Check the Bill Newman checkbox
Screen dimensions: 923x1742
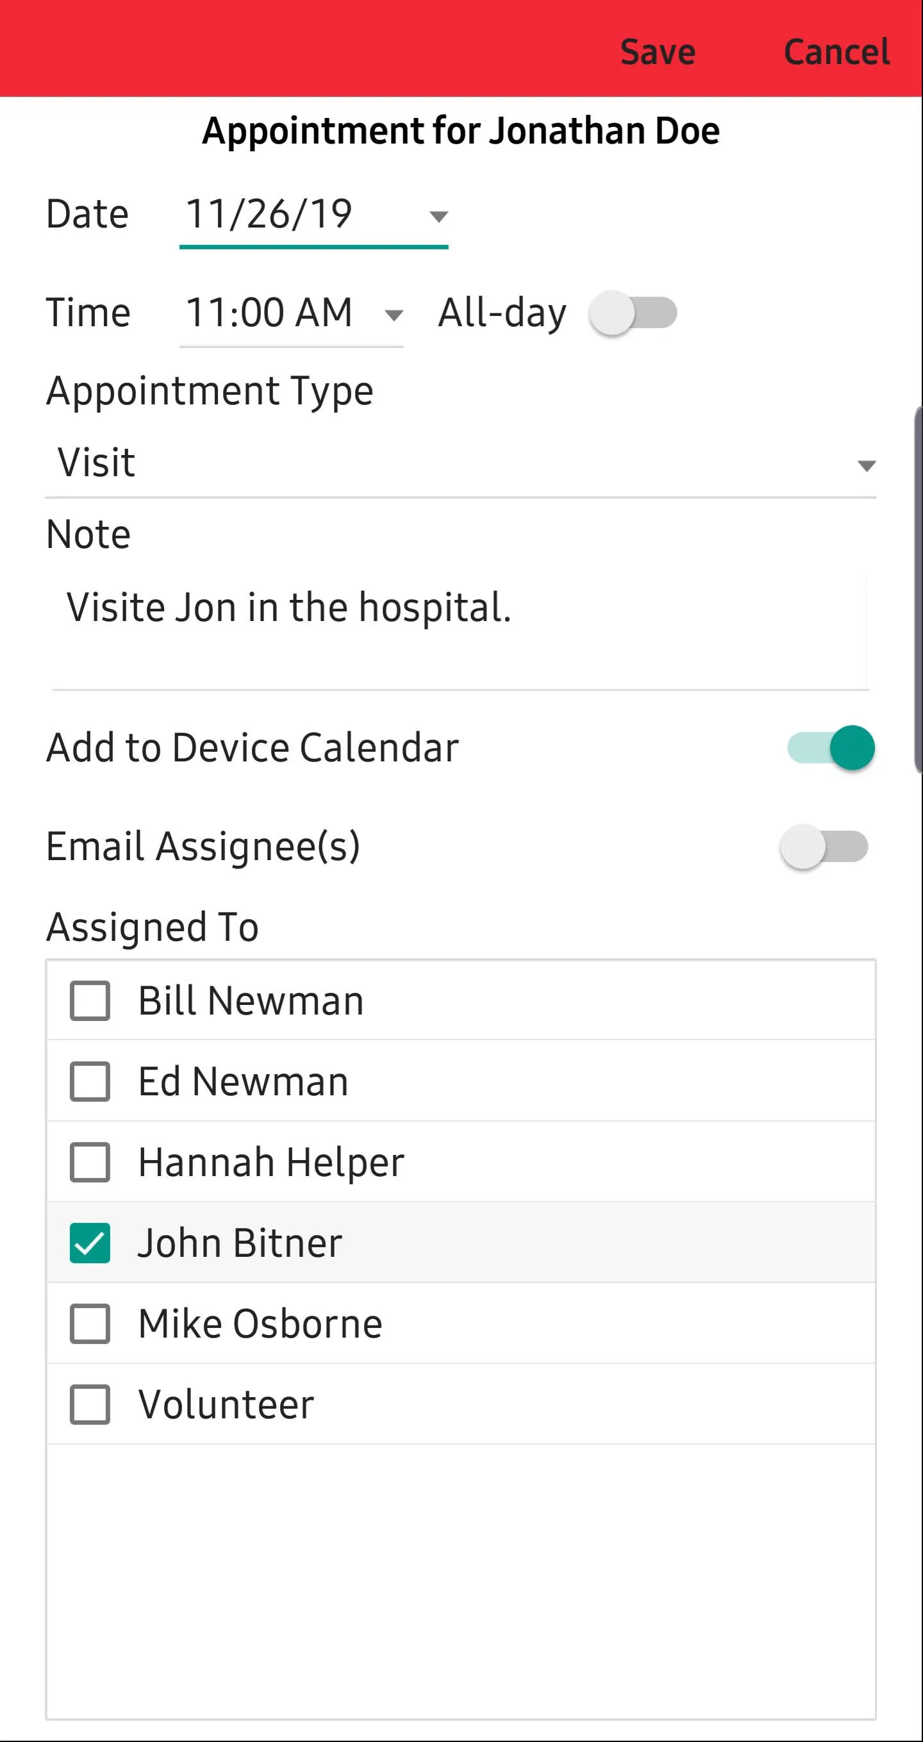tap(90, 1001)
